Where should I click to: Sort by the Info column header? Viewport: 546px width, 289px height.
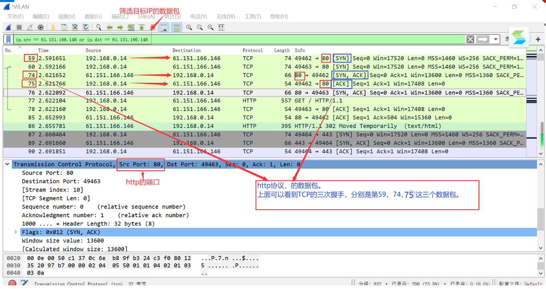300,51
